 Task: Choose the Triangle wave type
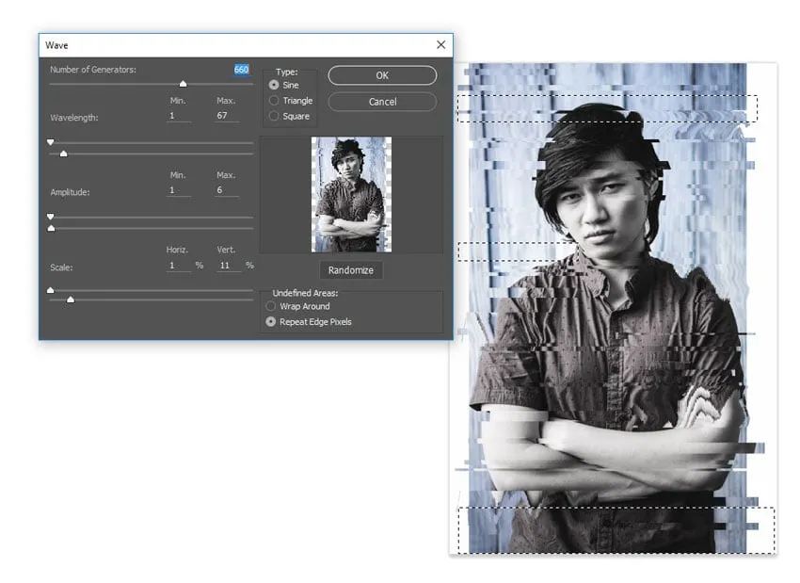point(274,101)
